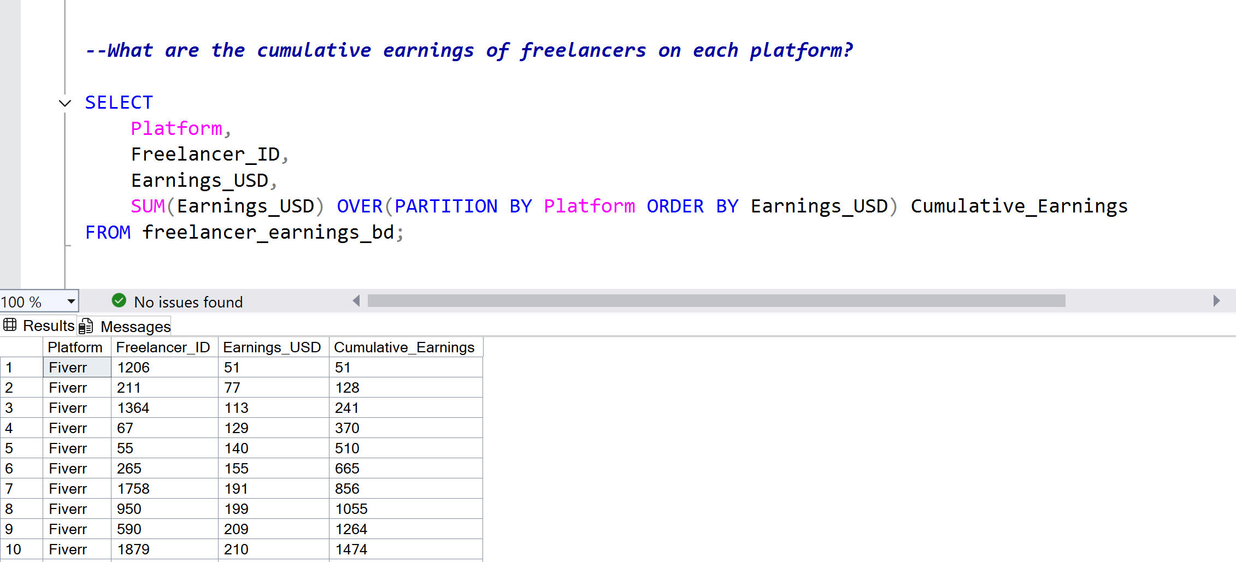Select the Freelancer_ID column header
Screen dimensions: 1236x562
coord(163,347)
